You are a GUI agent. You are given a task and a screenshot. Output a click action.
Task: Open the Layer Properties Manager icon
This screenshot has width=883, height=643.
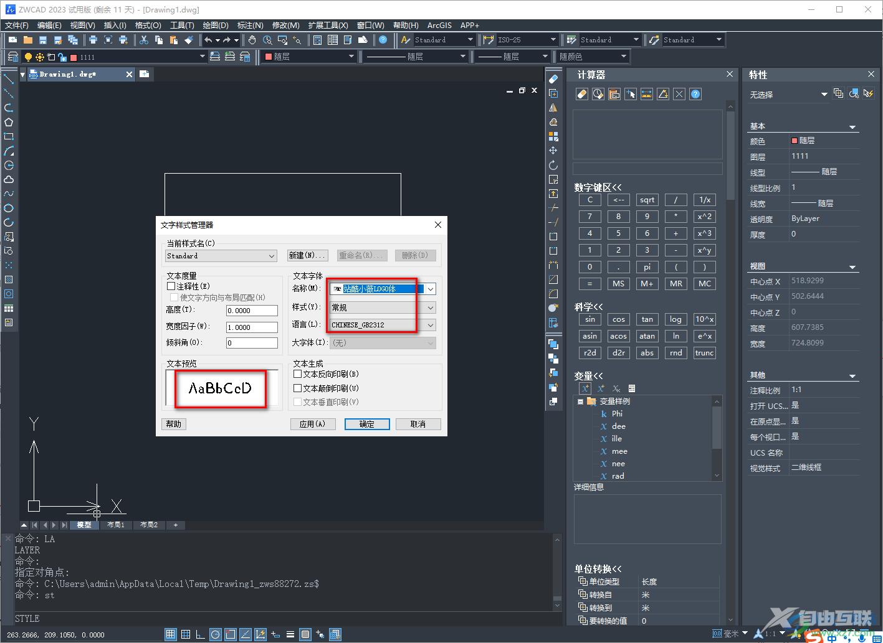12,57
